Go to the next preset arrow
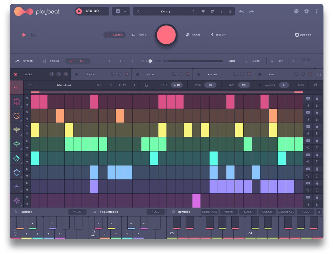Viewport: 333px width, 254px height. [193, 11]
